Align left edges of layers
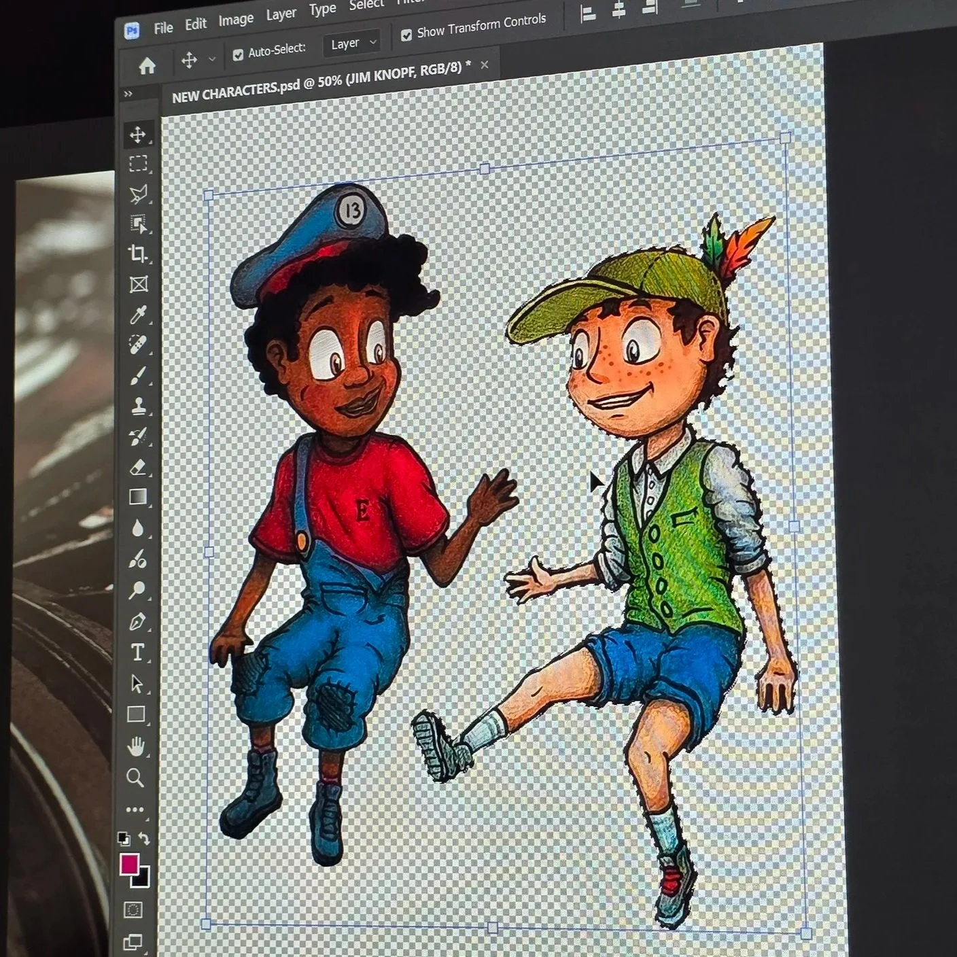Viewport: 957px width, 957px height. click(588, 14)
